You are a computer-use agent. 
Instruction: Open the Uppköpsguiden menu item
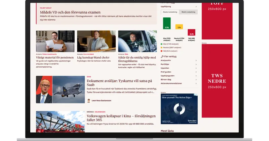click(x=167, y=76)
